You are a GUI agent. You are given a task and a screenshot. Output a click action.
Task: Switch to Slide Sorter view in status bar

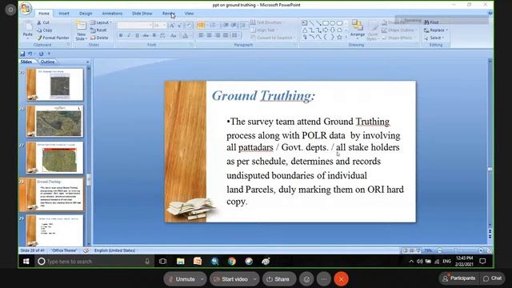411,250
